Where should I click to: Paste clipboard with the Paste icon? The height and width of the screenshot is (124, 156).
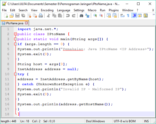tap(60, 16)
